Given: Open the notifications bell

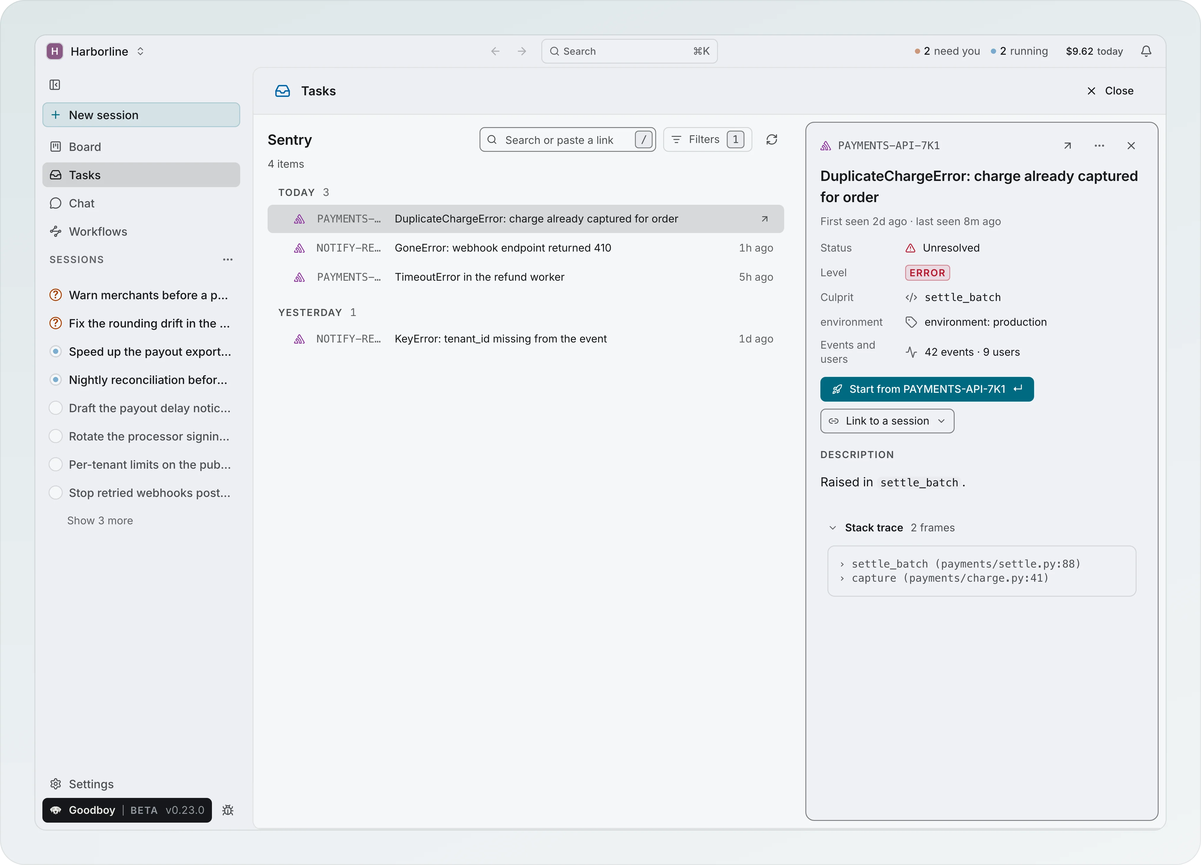Looking at the screenshot, I should pyautogui.click(x=1146, y=51).
